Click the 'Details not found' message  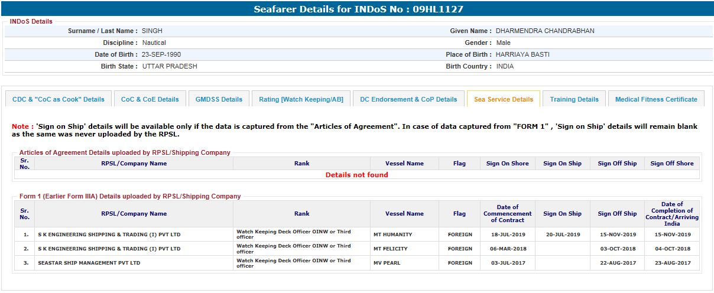point(356,175)
